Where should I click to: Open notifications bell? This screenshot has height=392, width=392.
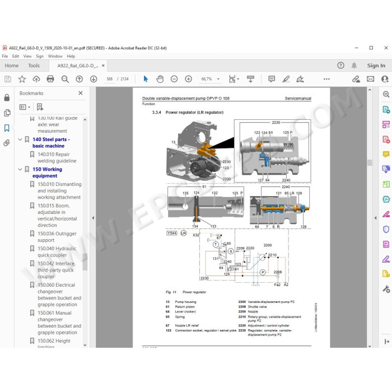pos(354,66)
